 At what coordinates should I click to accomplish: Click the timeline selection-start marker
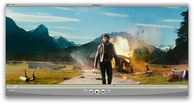[18, 87]
